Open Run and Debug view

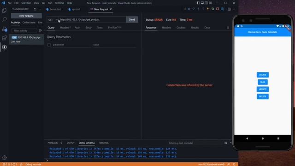point(4,29)
